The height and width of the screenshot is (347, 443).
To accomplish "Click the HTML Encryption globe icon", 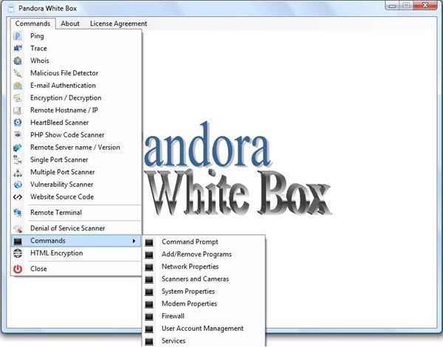I will coord(18,253).
